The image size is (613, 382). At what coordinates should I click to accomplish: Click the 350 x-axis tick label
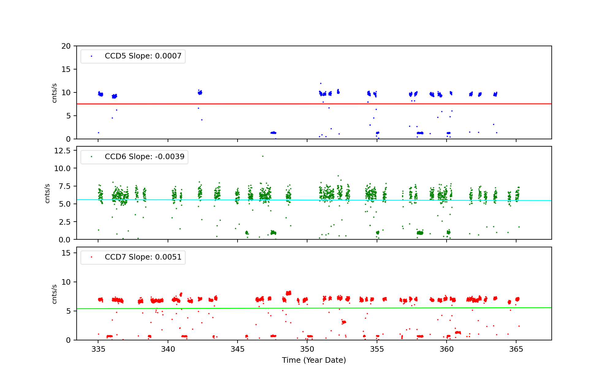click(x=307, y=350)
